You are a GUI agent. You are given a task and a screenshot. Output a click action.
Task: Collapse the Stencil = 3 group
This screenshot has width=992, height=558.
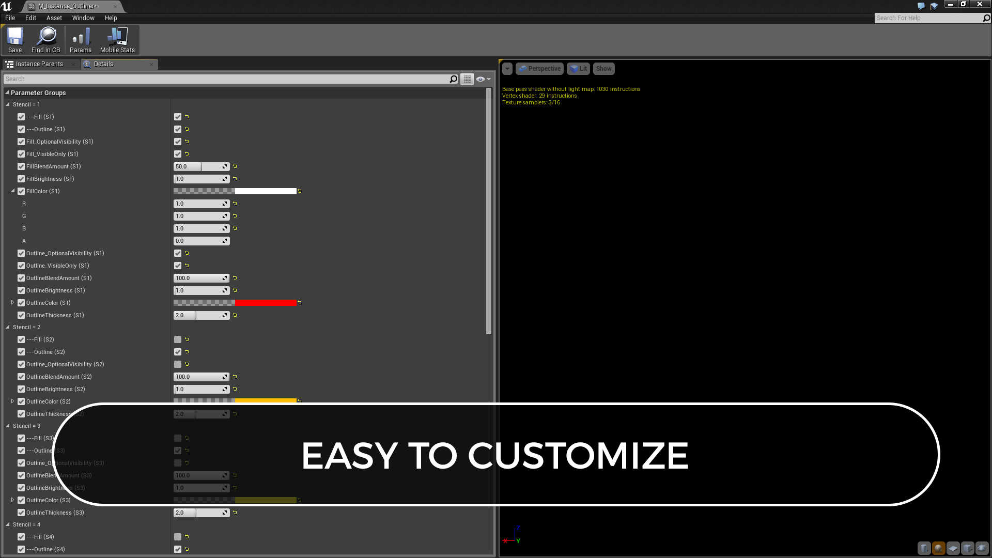pos(8,426)
